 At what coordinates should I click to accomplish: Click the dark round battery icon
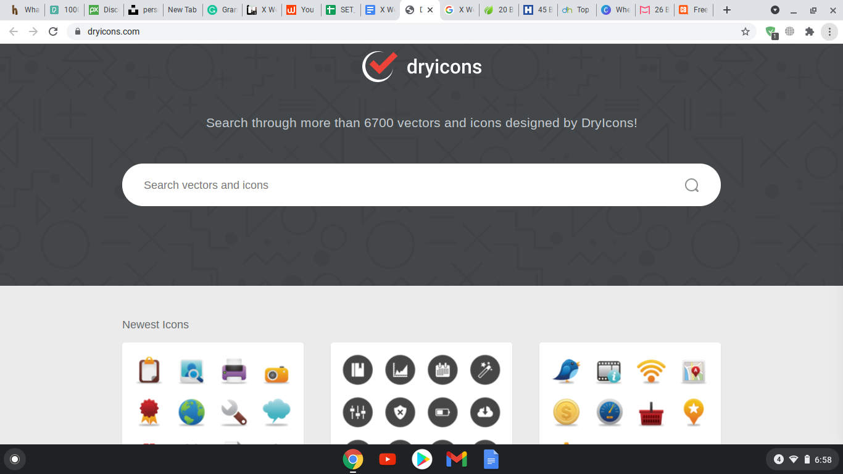click(442, 412)
